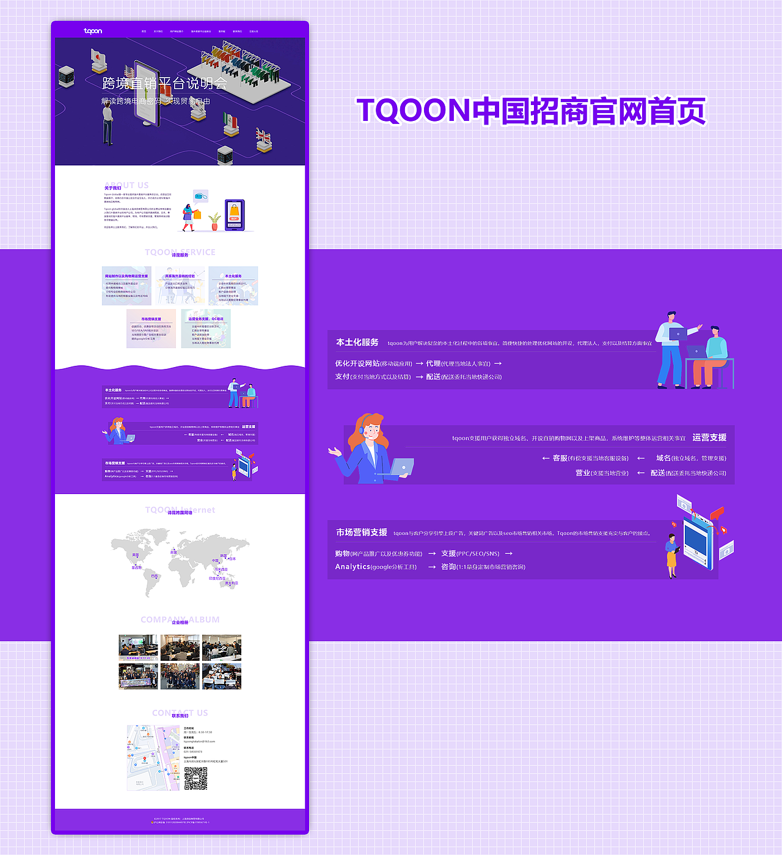This screenshot has height=855, width=782.
Task: Click the tqoon logo in the header
Action: point(93,31)
